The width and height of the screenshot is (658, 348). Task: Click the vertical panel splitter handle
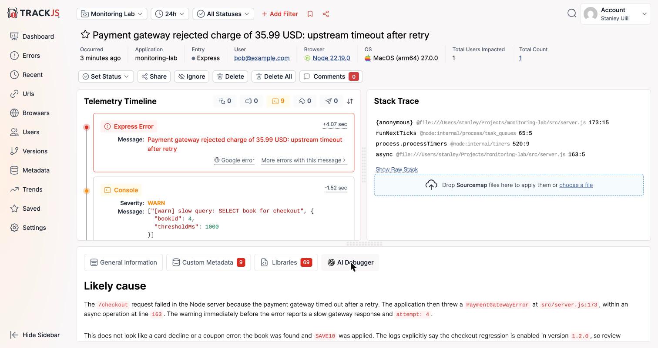(x=364, y=165)
